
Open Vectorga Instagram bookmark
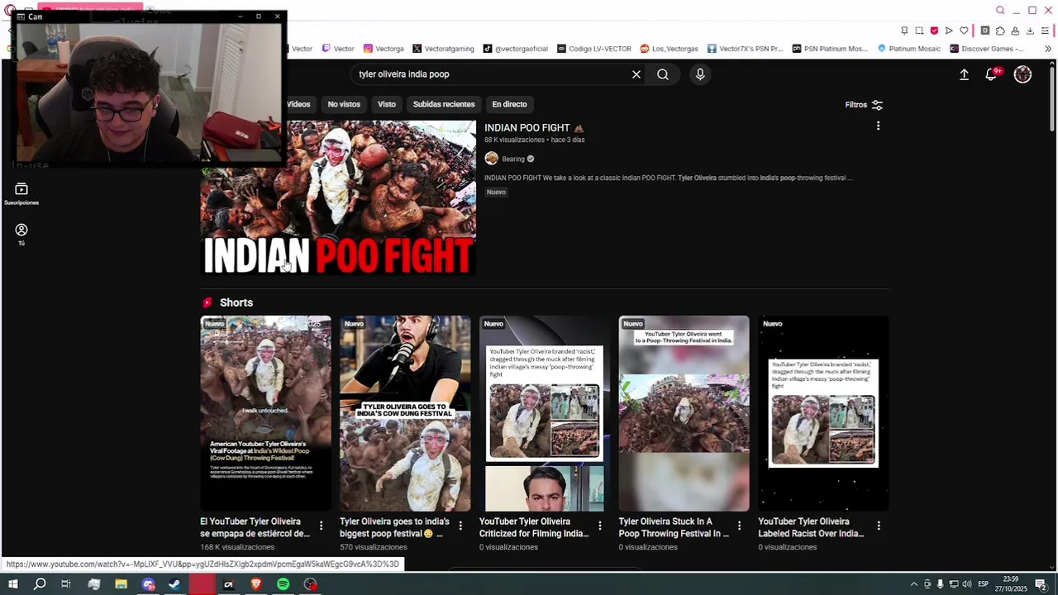coord(384,49)
